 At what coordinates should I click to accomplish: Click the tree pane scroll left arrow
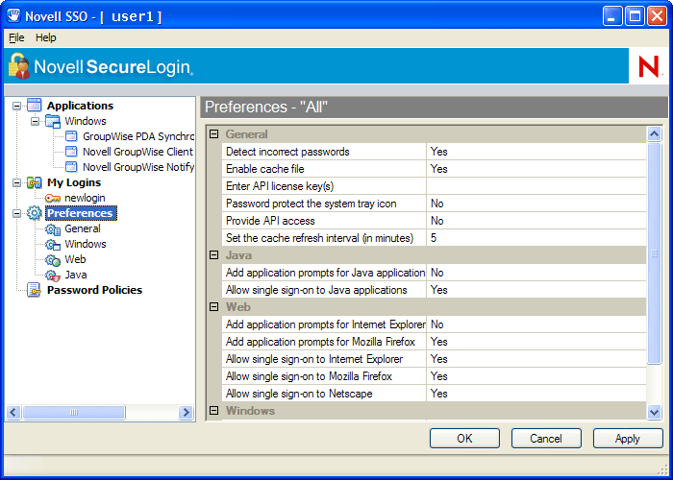coord(13,412)
